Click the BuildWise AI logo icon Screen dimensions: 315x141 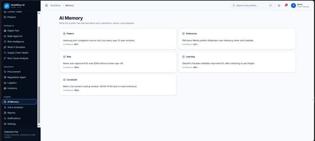[6, 6]
